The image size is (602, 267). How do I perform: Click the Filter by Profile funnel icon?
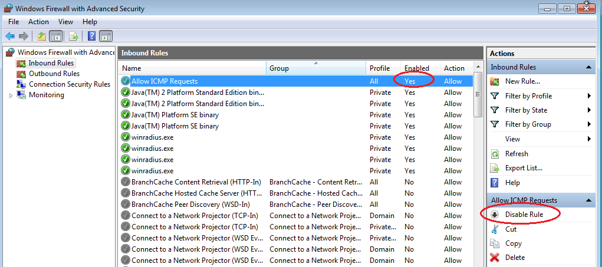(495, 96)
